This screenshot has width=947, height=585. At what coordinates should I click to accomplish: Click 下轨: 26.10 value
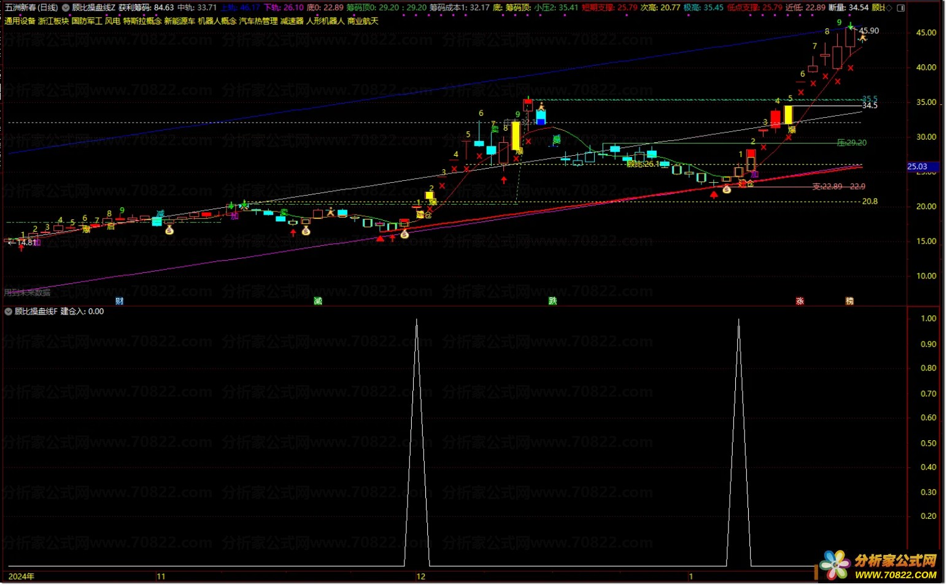pyautogui.click(x=284, y=8)
